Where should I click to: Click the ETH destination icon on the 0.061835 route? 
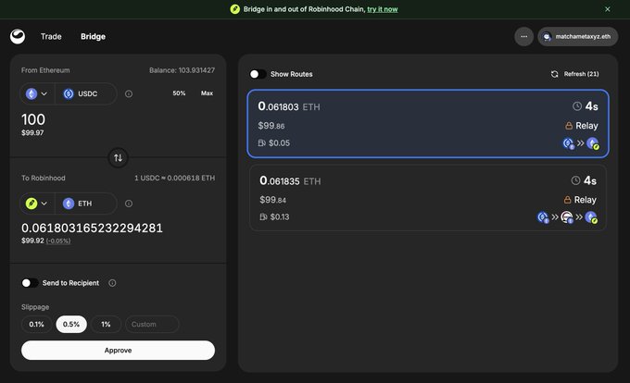(591, 217)
